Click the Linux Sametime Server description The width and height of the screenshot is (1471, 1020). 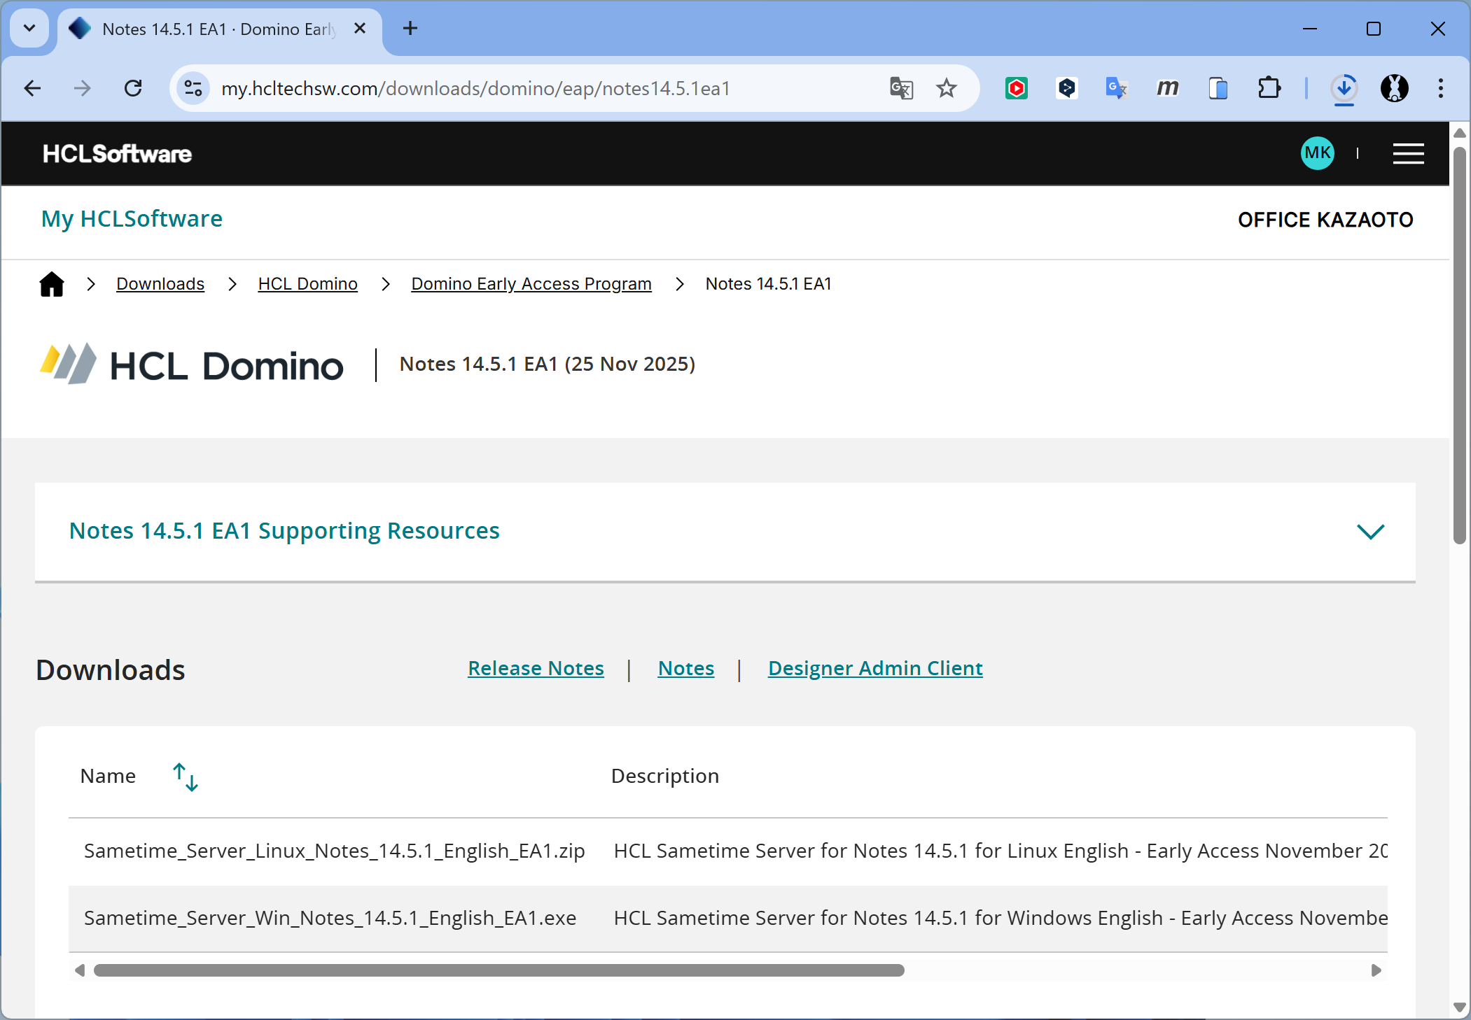(x=1001, y=851)
